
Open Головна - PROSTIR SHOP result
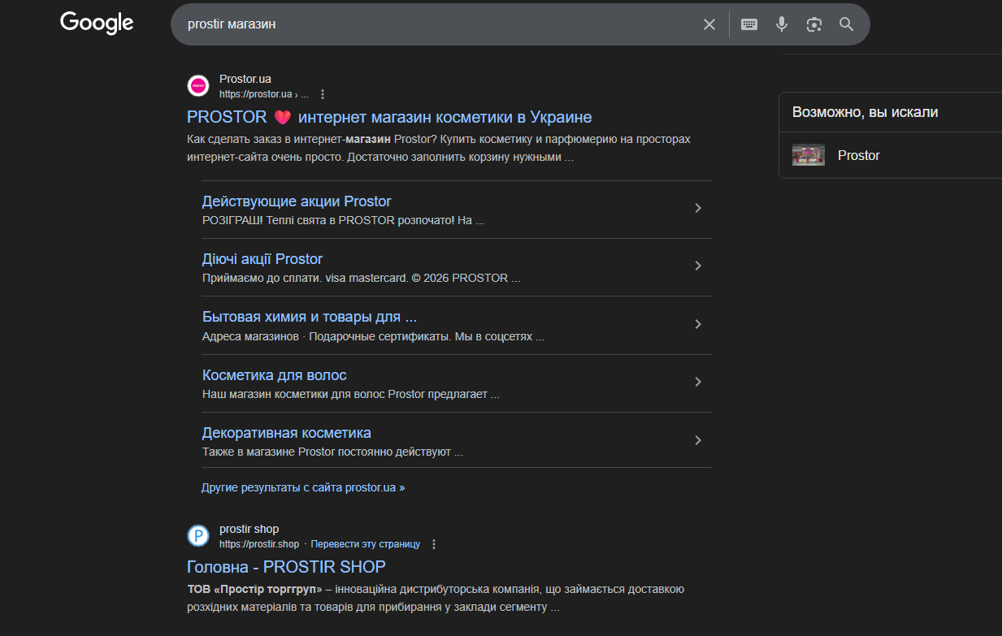286,567
